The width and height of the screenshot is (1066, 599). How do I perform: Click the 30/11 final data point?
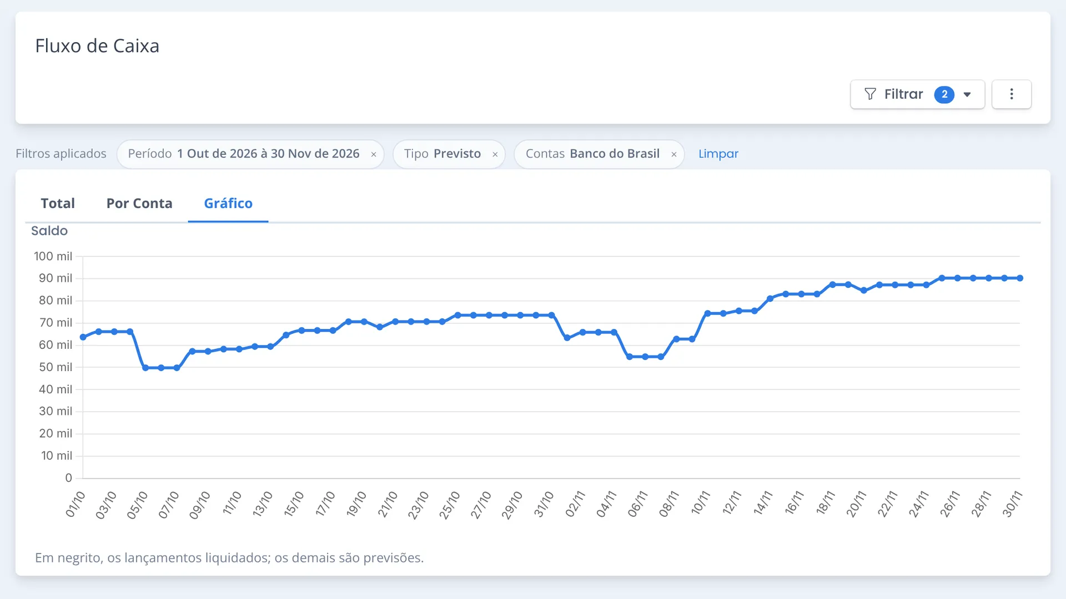(x=1020, y=278)
